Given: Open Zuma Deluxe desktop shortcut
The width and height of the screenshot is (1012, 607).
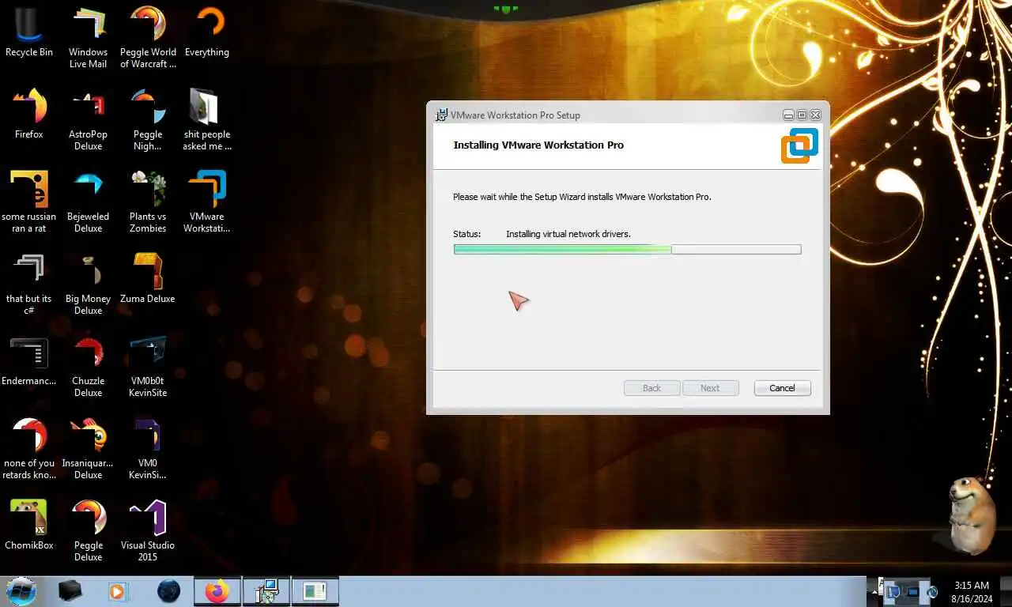Looking at the screenshot, I should (x=148, y=278).
